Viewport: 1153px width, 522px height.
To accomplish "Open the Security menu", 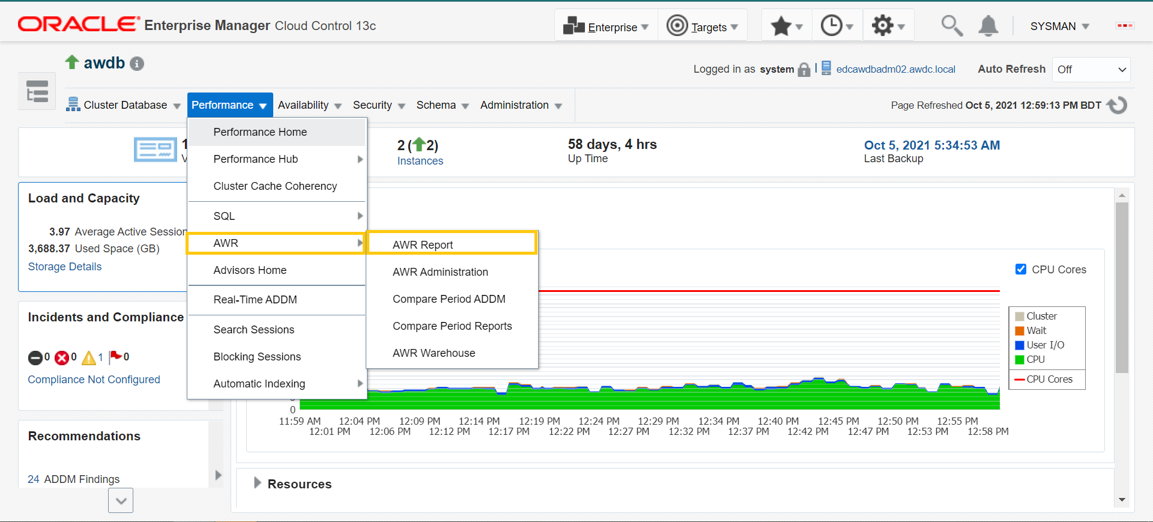I will [x=379, y=105].
